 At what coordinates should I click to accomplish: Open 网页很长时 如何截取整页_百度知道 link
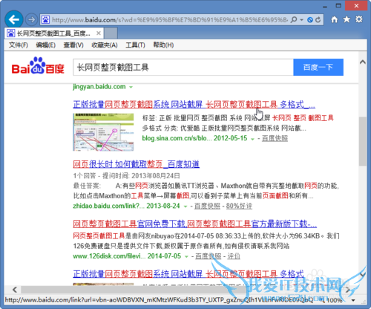click(137, 164)
